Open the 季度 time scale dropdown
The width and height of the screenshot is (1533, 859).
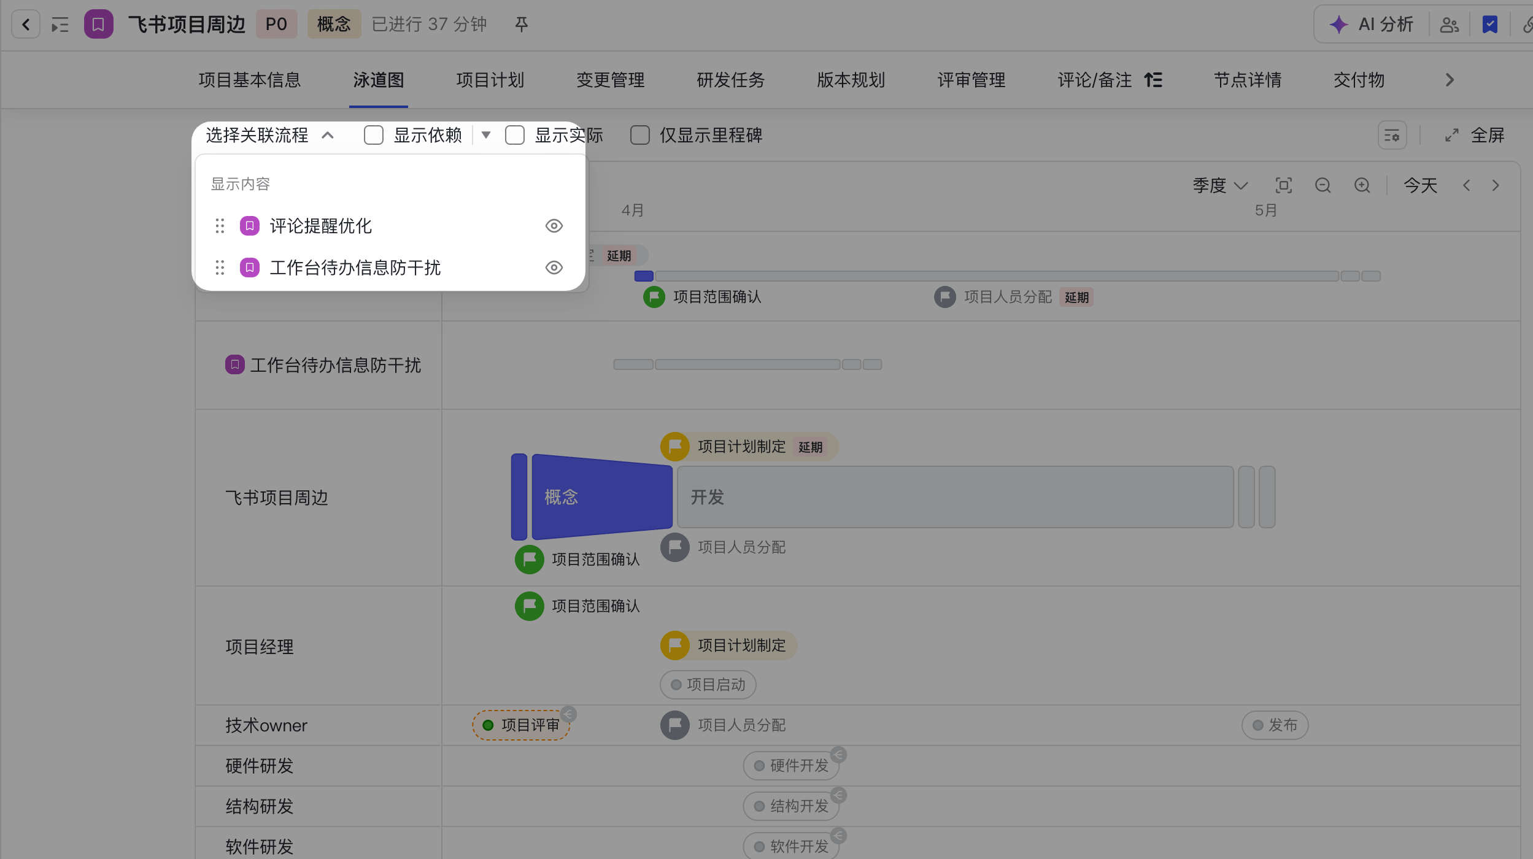pyautogui.click(x=1220, y=185)
